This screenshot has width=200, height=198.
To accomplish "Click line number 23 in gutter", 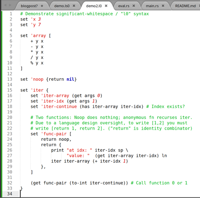I will [10, 134].
